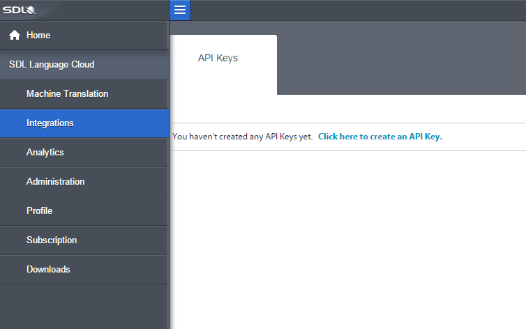
Task: Open the Profile page
Action: 39,211
